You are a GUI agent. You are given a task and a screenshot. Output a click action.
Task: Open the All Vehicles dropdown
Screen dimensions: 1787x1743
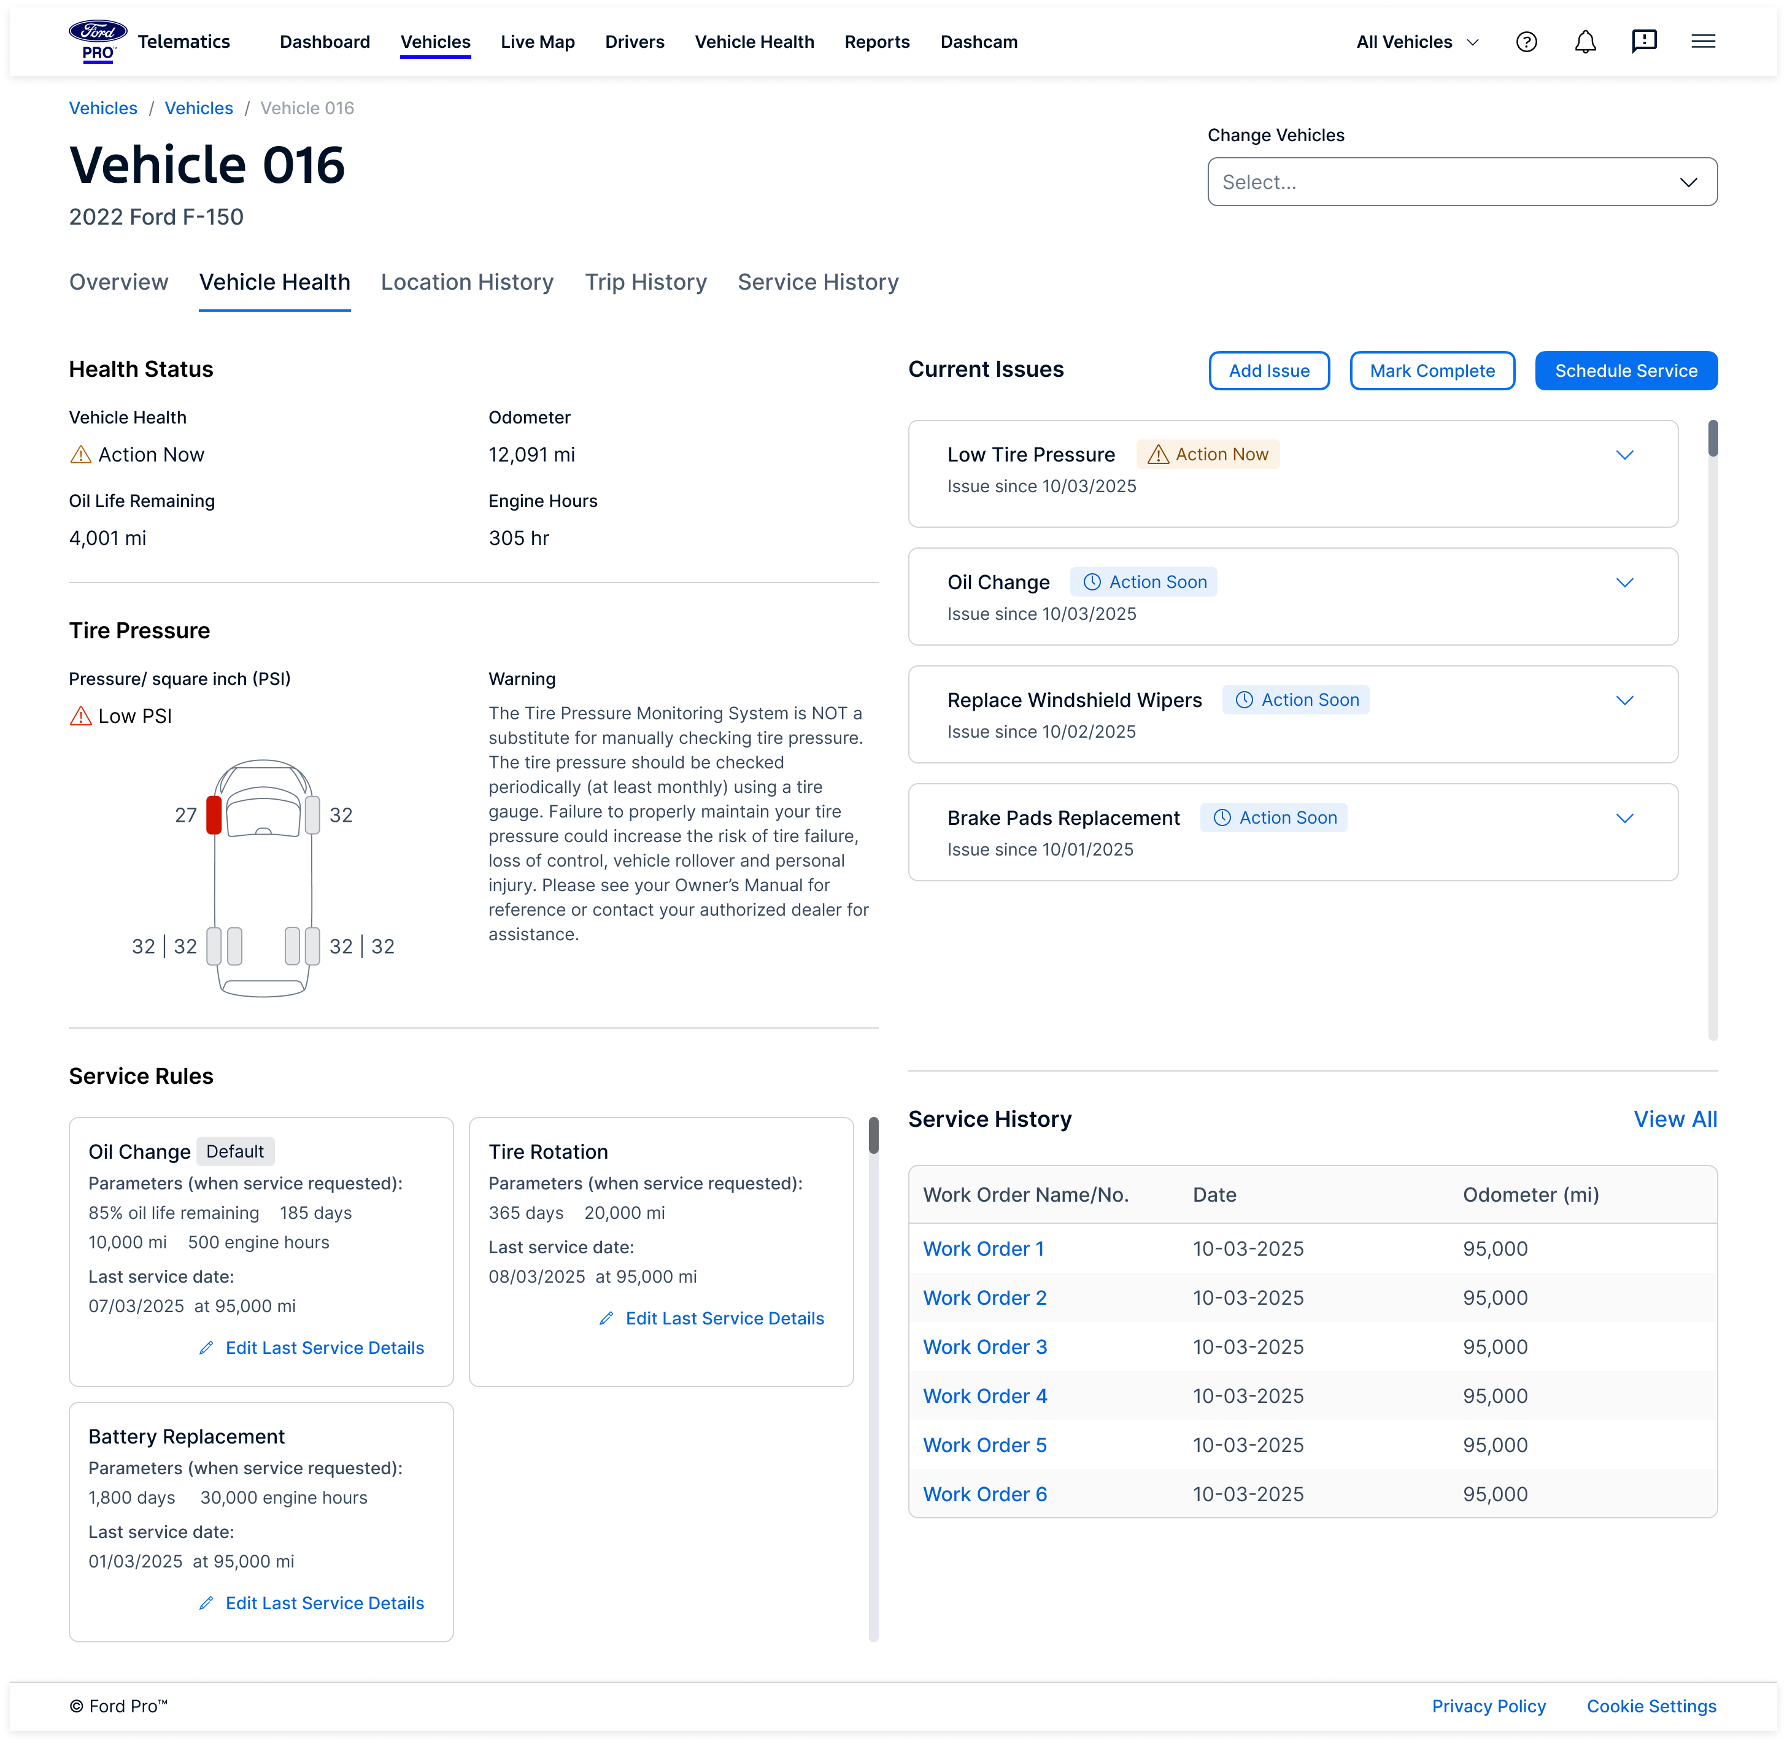[x=1415, y=41]
